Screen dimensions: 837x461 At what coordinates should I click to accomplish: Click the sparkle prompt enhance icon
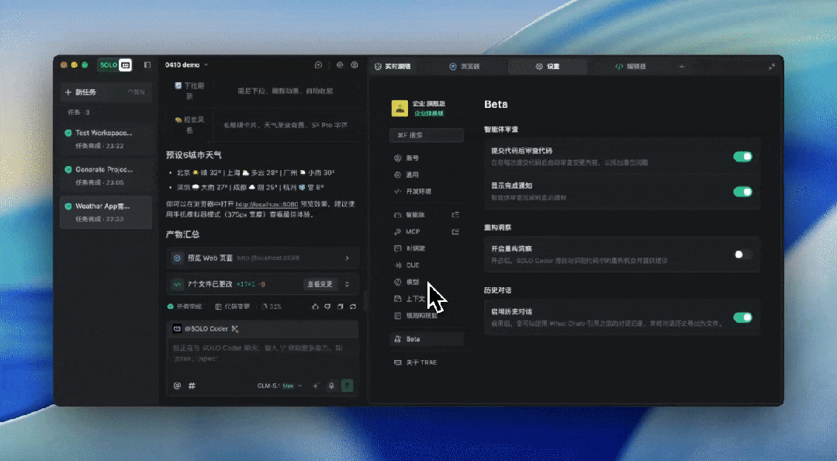tap(316, 386)
